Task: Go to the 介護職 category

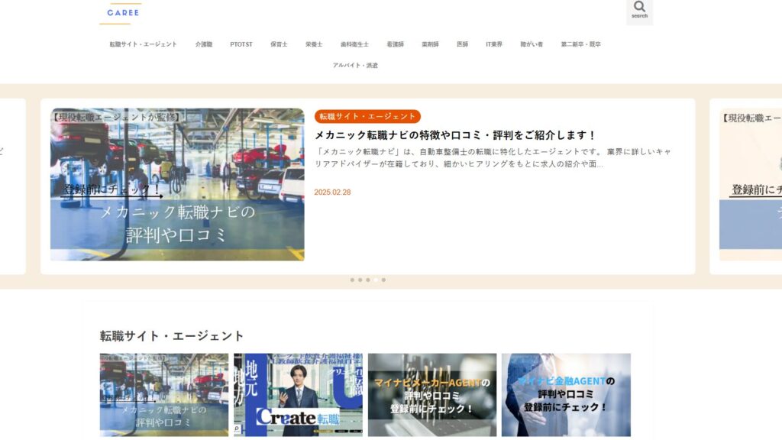Action: (203, 44)
